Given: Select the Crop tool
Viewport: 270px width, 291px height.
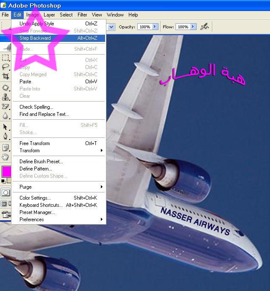Looking at the screenshot, I should click(6, 76).
